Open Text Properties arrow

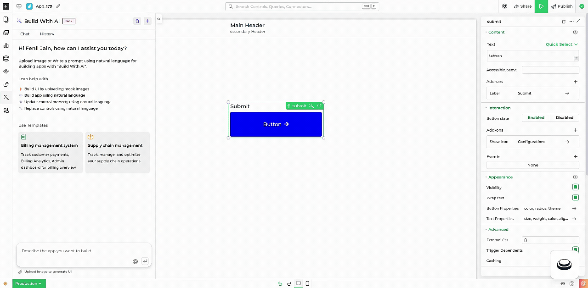(x=574, y=219)
